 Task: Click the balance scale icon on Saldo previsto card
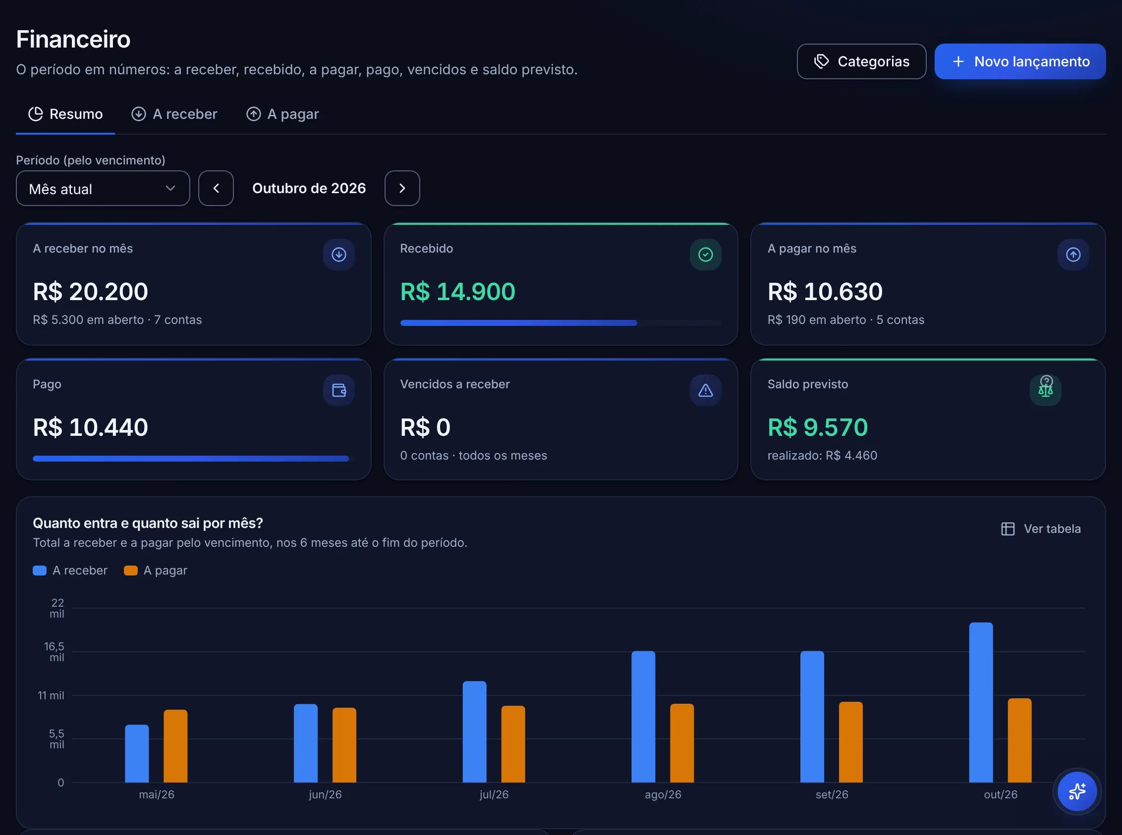pyautogui.click(x=1045, y=392)
